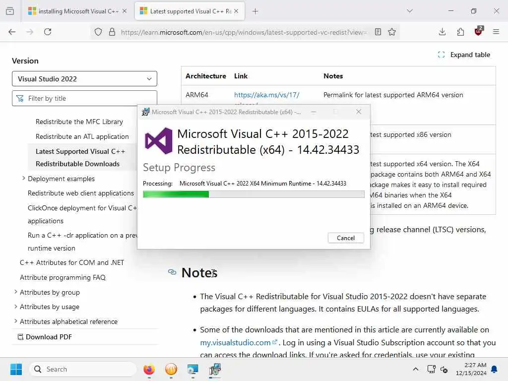The image size is (508, 381).
Task: Expand Deployment examples chevron
Action: pyautogui.click(x=23, y=178)
